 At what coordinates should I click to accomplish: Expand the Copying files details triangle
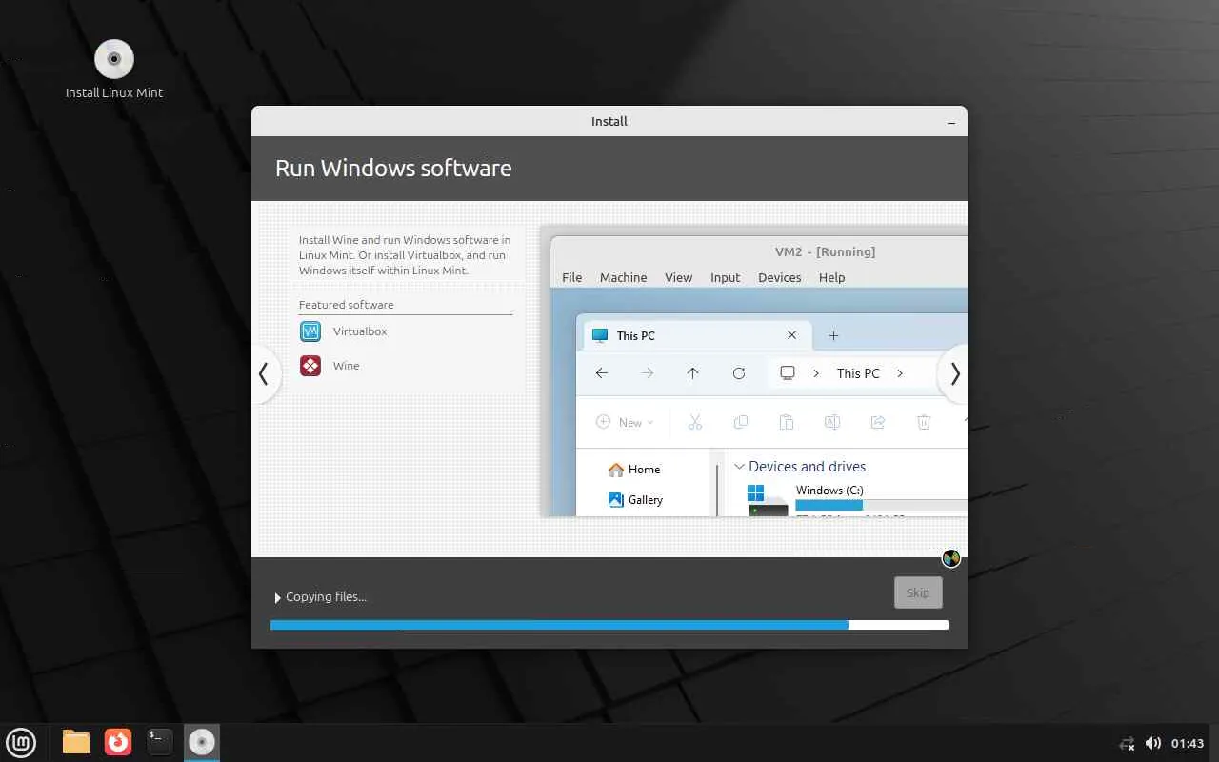pos(277,597)
